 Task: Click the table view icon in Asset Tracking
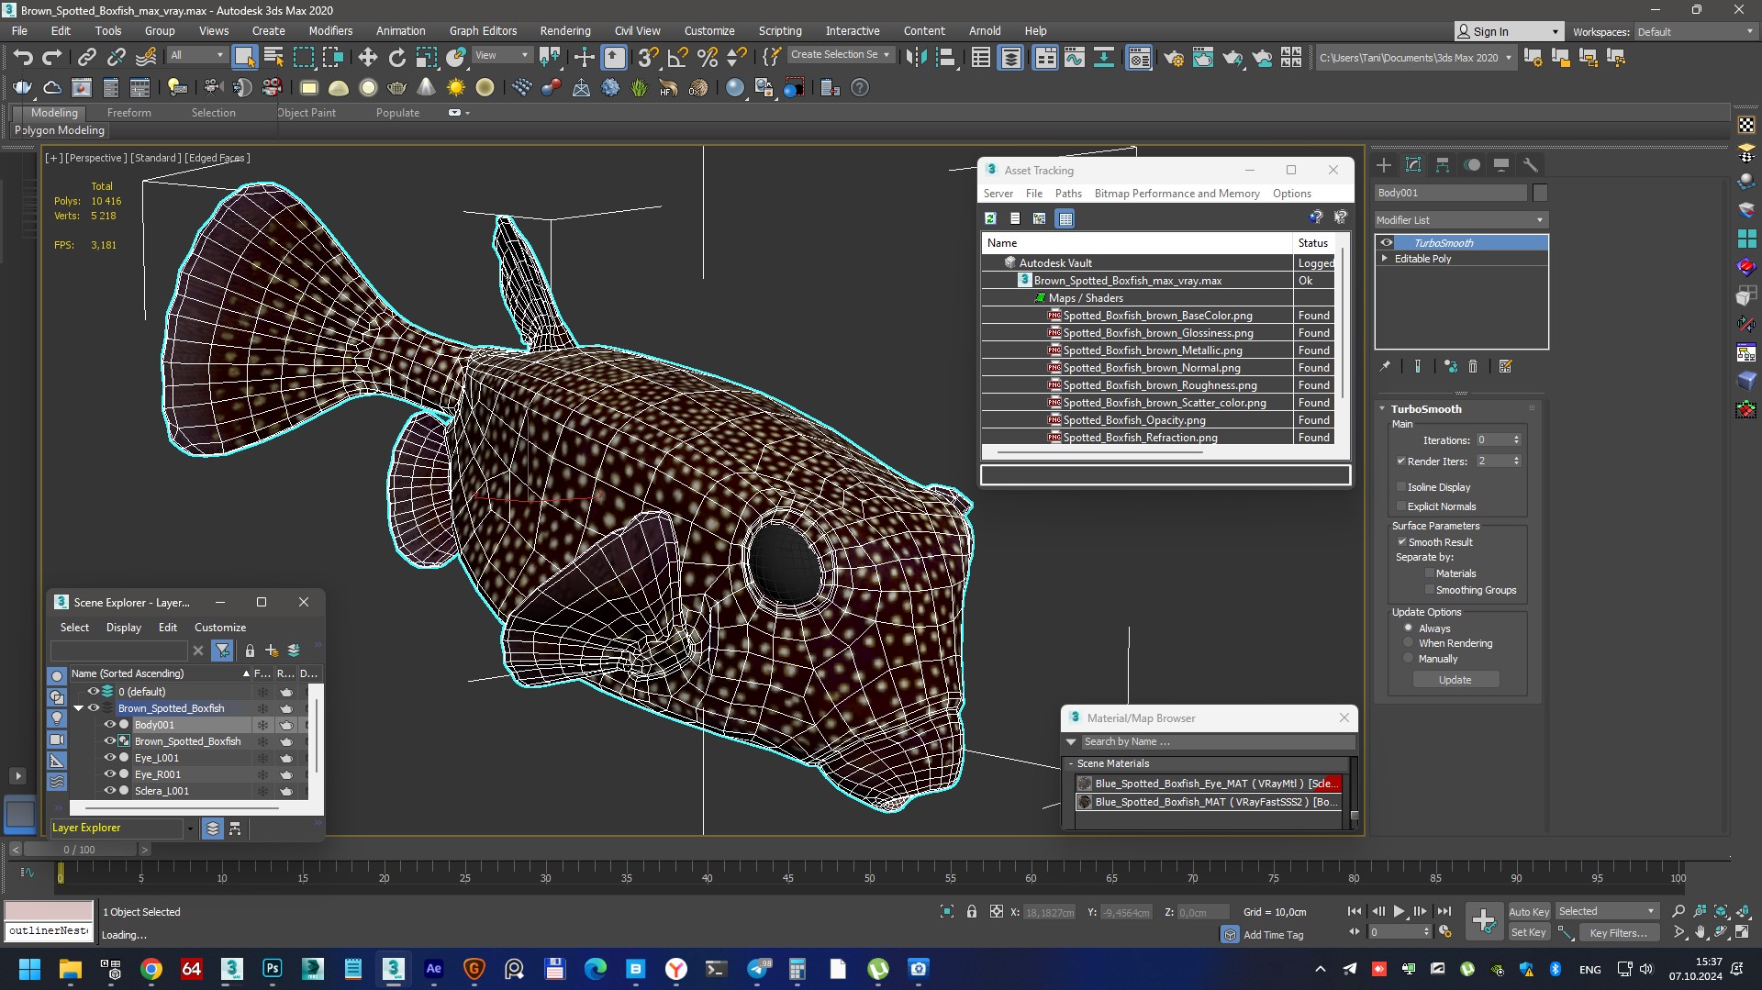pos(1065,218)
